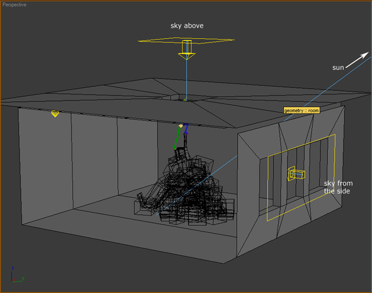Click the XYZ axis tripod gizmo
Viewport: 372px width, 293px height.
[x=17, y=275]
